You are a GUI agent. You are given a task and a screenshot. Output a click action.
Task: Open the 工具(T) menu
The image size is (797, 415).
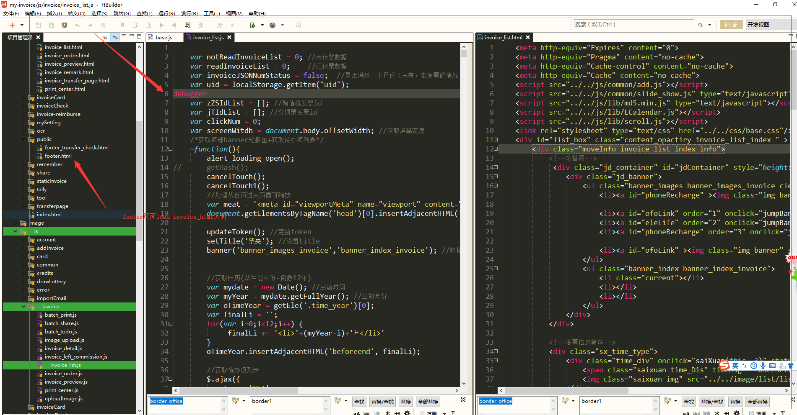click(212, 14)
